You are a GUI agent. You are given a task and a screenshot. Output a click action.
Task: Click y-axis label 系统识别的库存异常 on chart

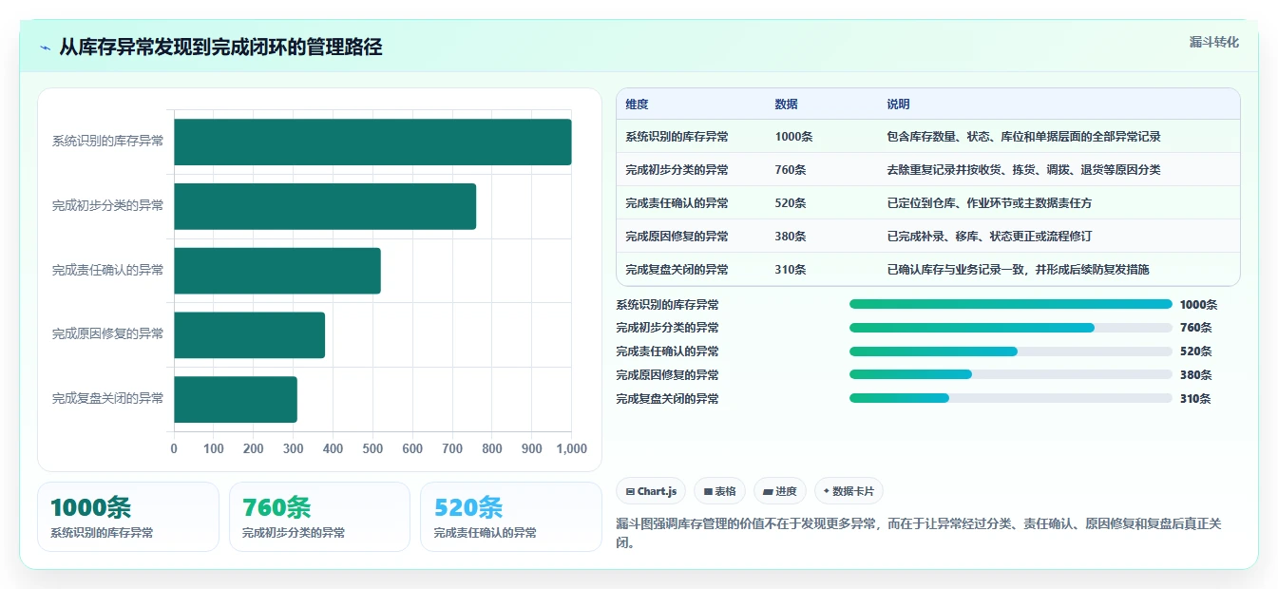tap(107, 142)
